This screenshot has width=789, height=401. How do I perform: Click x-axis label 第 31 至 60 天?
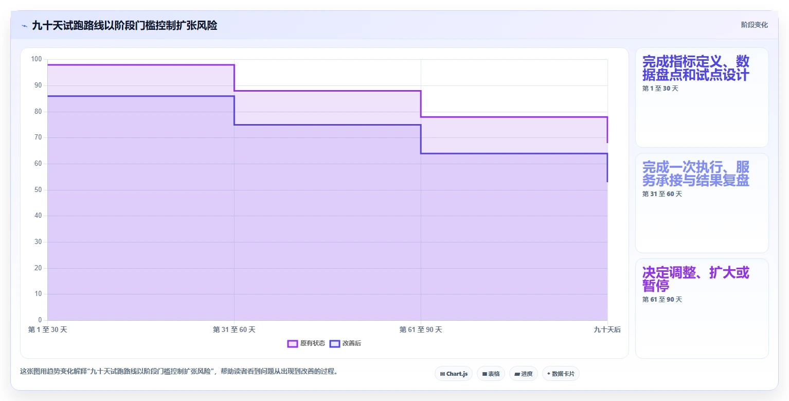point(234,329)
